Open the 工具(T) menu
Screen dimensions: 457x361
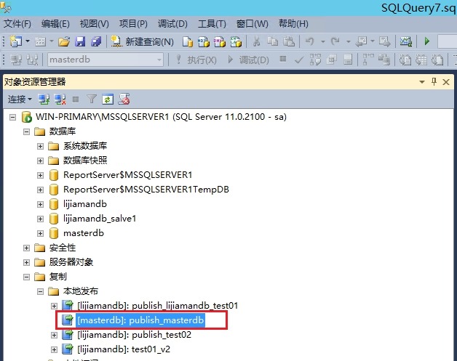[212, 23]
